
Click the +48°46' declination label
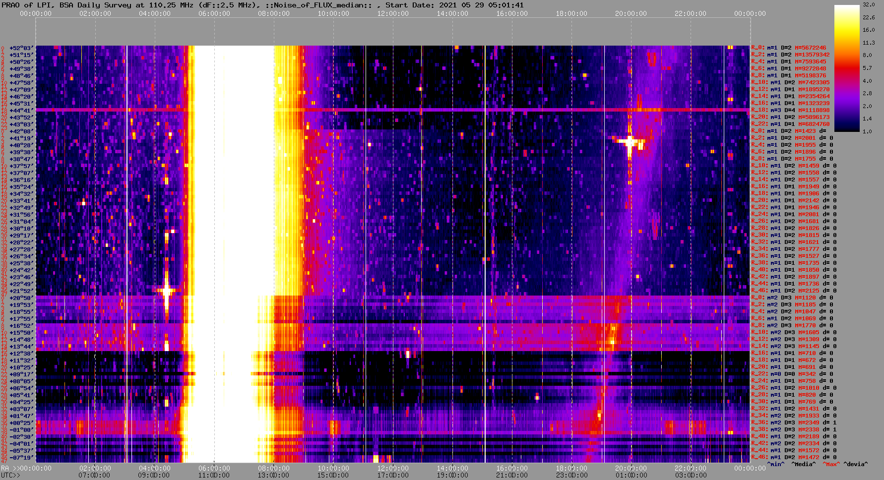pyautogui.click(x=21, y=76)
